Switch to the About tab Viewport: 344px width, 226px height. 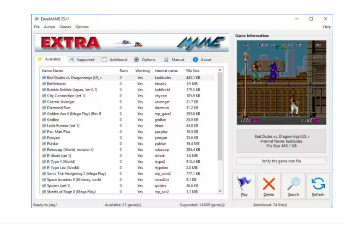(202, 60)
